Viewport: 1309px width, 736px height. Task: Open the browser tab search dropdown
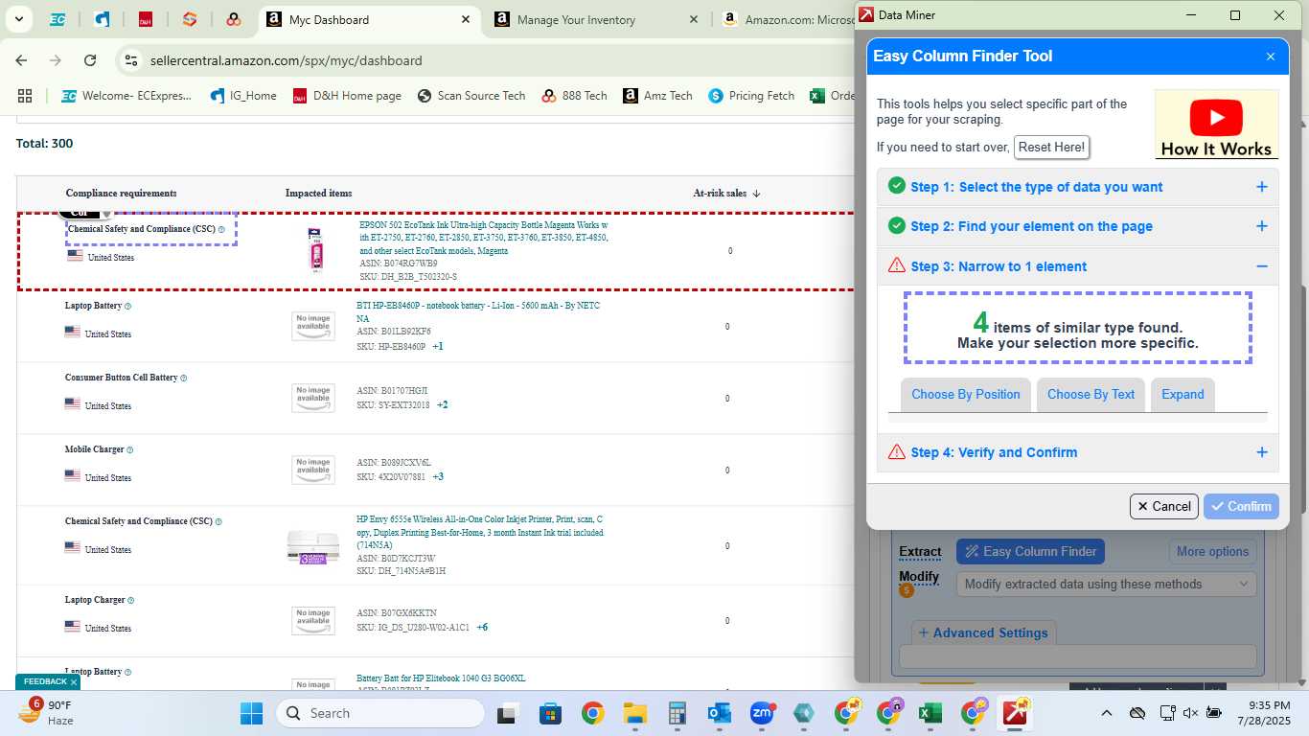pos(18,19)
